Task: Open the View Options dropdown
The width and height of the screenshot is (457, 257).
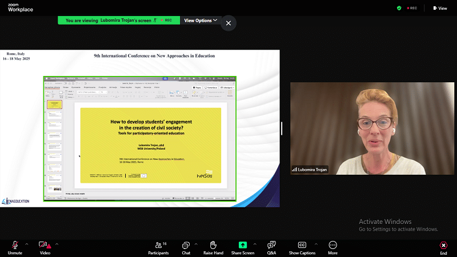Action: click(x=200, y=20)
